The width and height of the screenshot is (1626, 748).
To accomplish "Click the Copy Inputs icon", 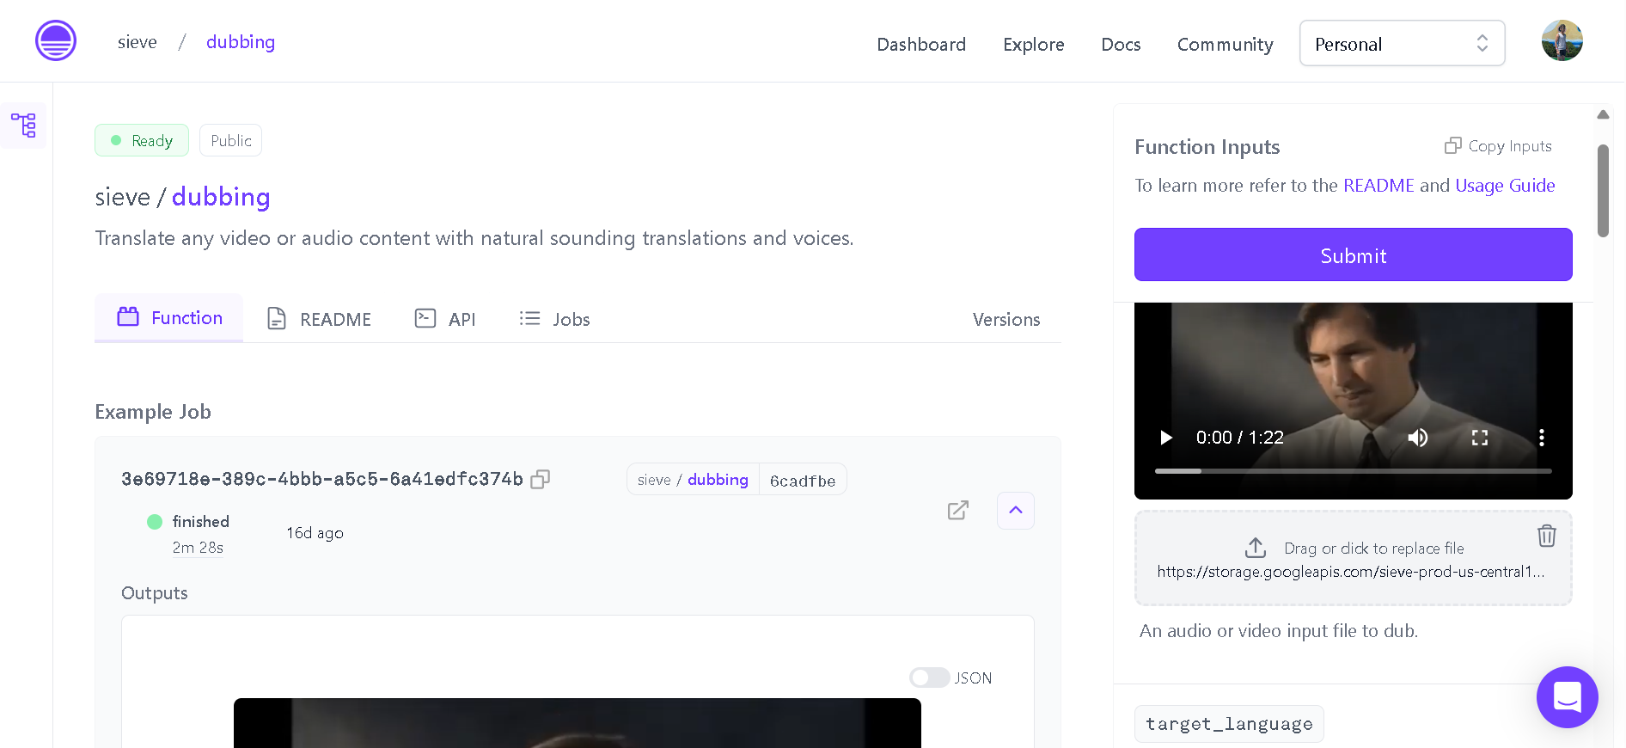I will (x=1452, y=145).
